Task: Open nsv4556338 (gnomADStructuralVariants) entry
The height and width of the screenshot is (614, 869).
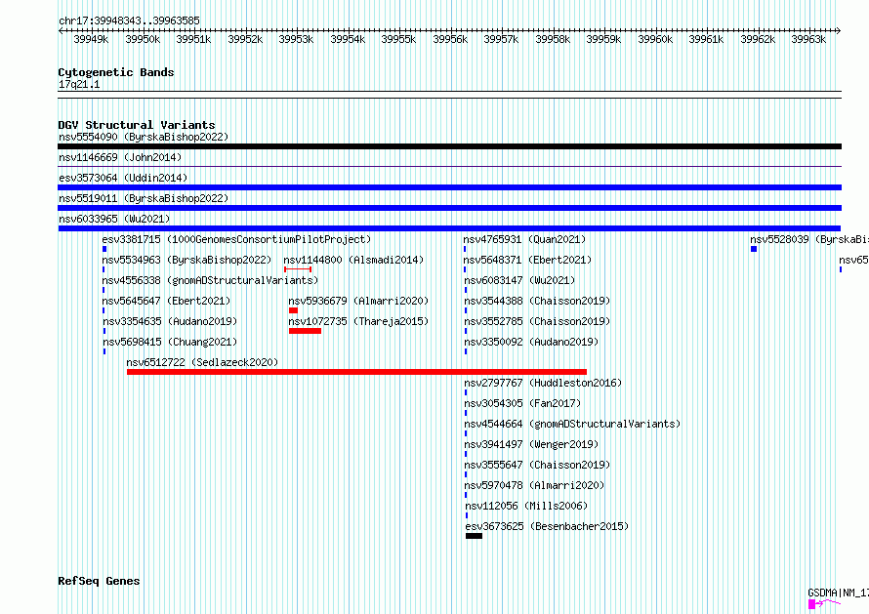Action: [x=210, y=280]
